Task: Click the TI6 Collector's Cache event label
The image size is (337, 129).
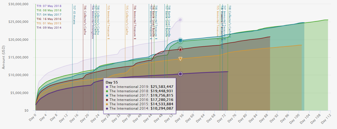Action: point(85,20)
